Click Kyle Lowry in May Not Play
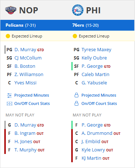This screenshot has width=135, height=168. 93,150
